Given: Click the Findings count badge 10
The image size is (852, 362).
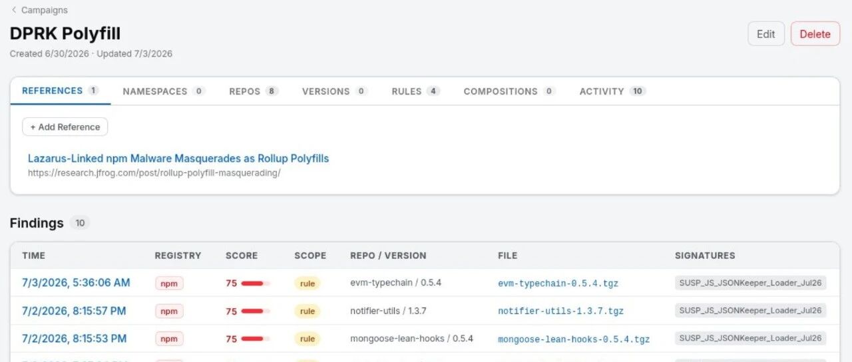Looking at the screenshot, I should point(80,223).
